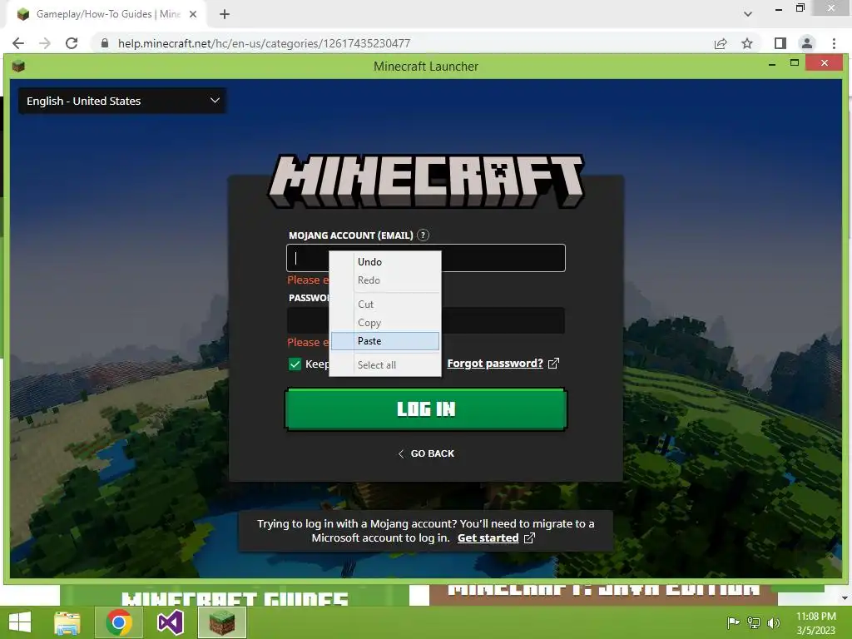Click the address bar URL
Screen dimensions: 852x639
pyautogui.click(x=264, y=43)
